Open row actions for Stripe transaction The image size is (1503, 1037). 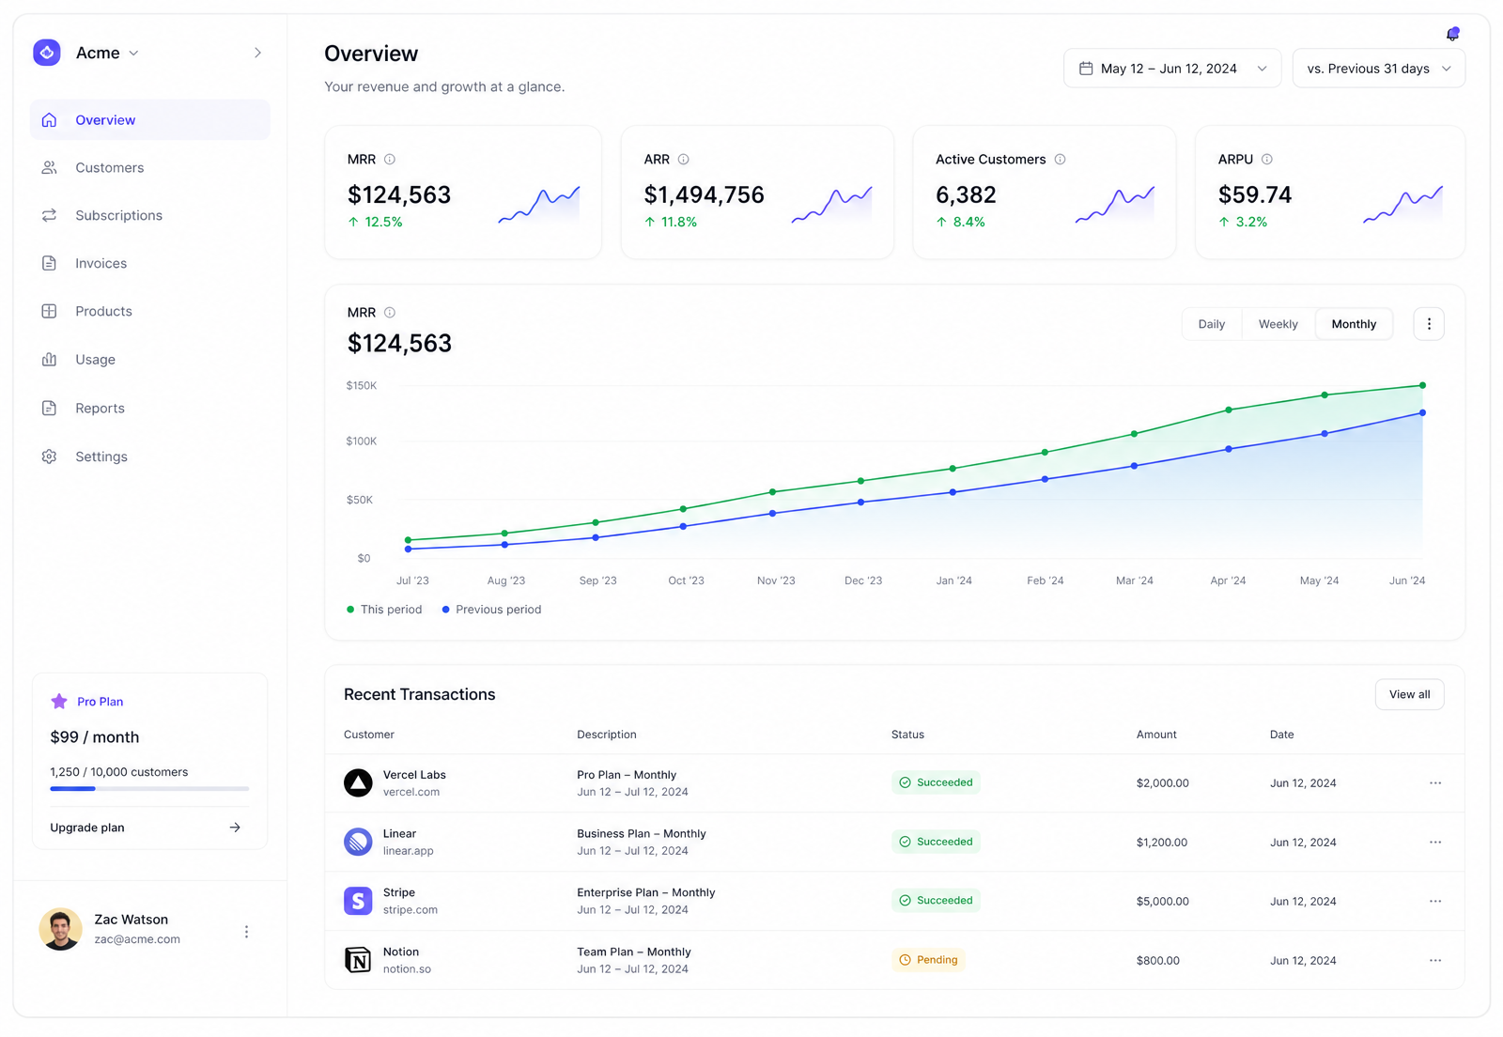pyautogui.click(x=1435, y=901)
